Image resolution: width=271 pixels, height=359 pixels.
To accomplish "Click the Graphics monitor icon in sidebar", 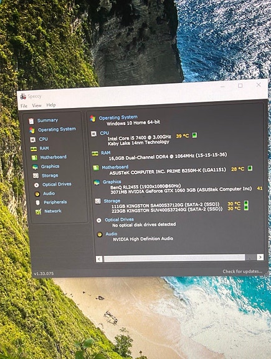I will tap(35, 167).
